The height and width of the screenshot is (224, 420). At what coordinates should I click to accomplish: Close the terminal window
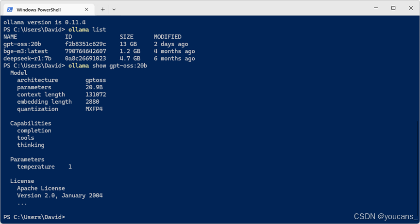coord(411,8)
